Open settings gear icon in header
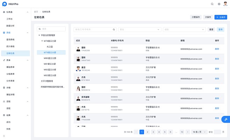Image resolution: width=230 pixels, height=140 pixels. [x=219, y=4]
